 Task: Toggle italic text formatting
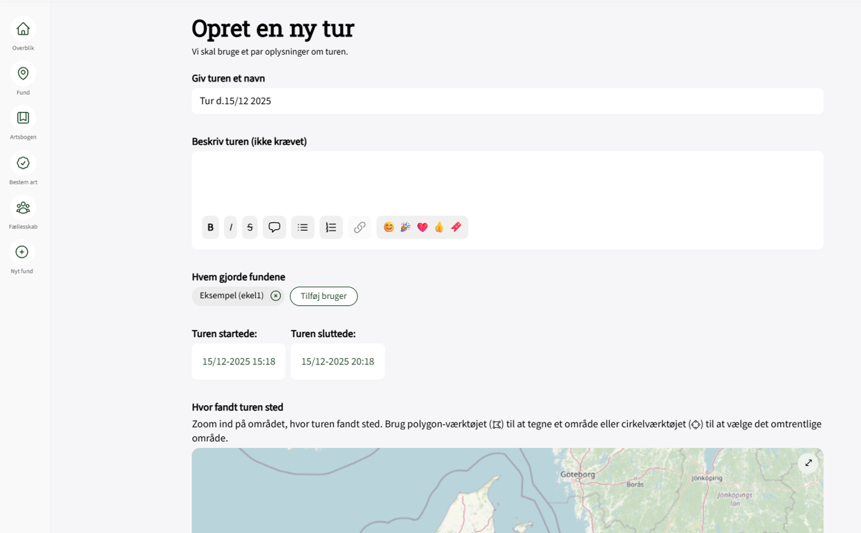click(230, 227)
